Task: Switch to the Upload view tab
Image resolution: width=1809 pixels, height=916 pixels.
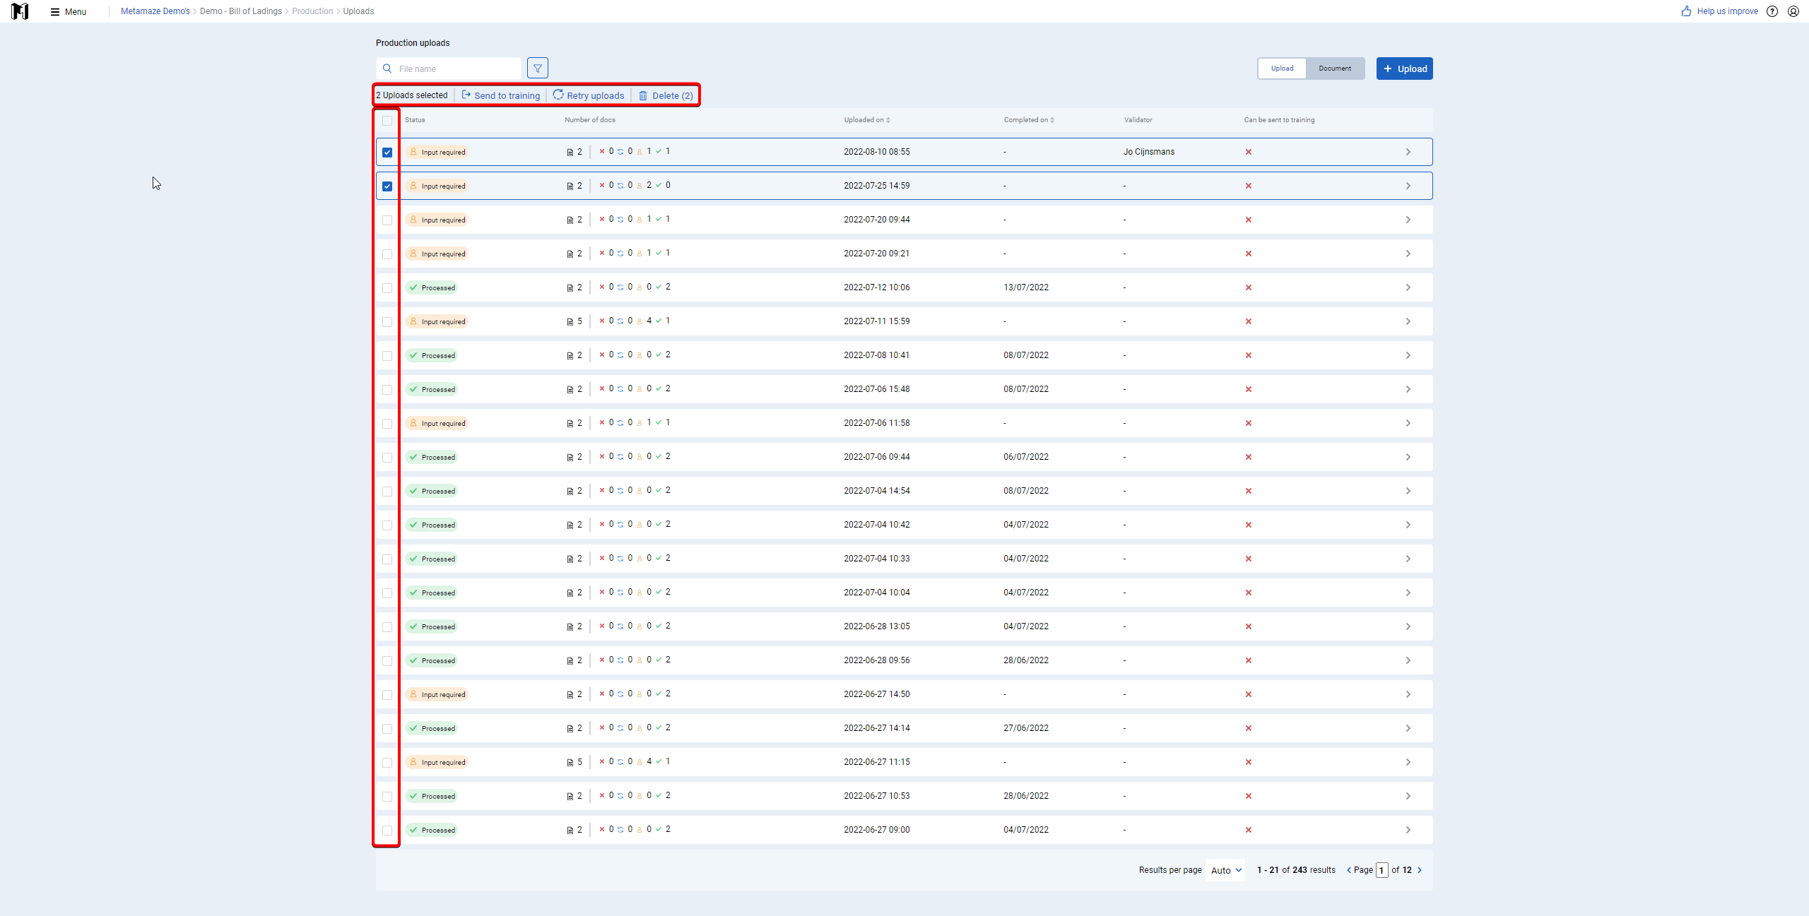Action: [x=1283, y=69]
